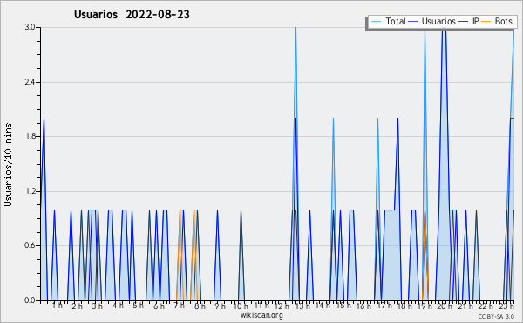Click the '2 h' x-axis label

(77, 306)
